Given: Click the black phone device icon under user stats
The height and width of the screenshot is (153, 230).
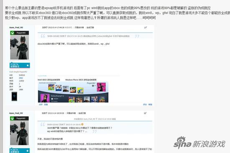Looking at the screenshot, I should pos(14,96).
